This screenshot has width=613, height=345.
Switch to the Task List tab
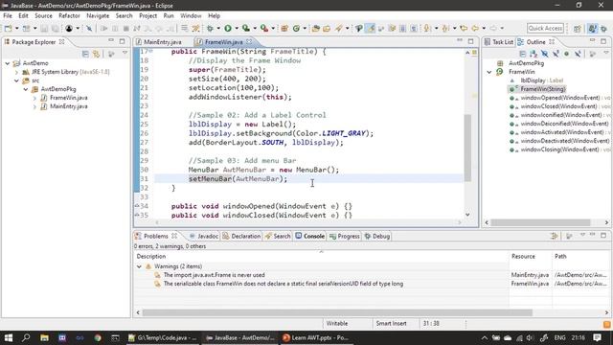[x=499, y=42]
